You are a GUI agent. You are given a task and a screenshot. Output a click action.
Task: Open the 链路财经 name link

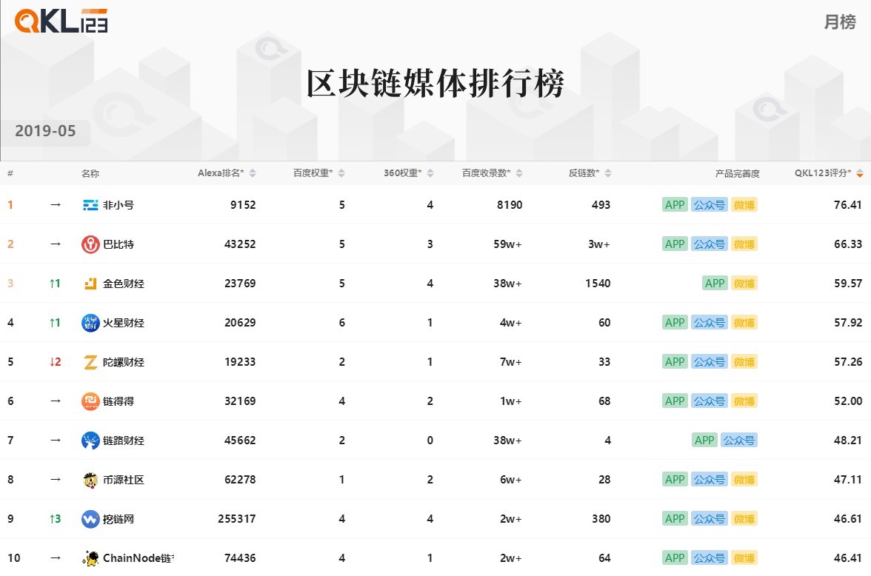(123, 441)
